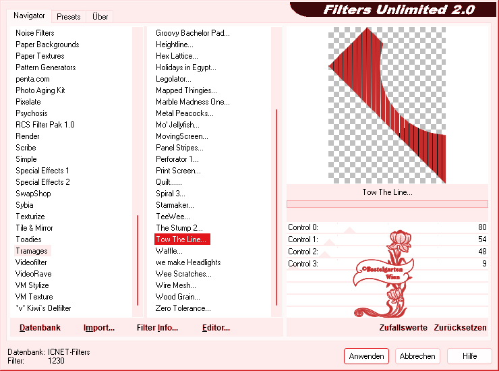Select VM Texture category

click(x=34, y=297)
